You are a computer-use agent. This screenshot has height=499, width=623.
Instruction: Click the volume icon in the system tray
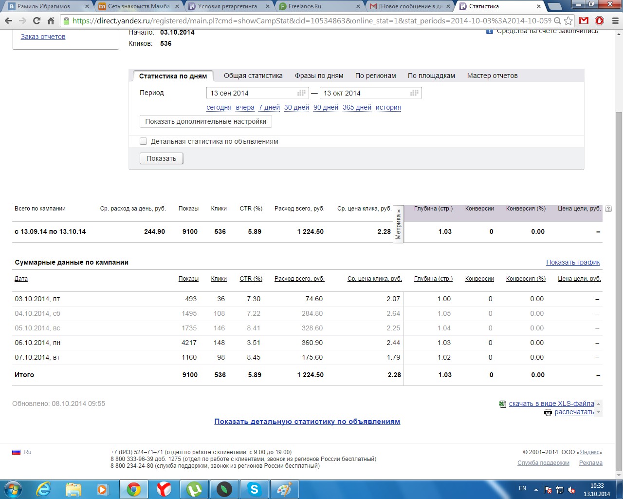(x=572, y=490)
